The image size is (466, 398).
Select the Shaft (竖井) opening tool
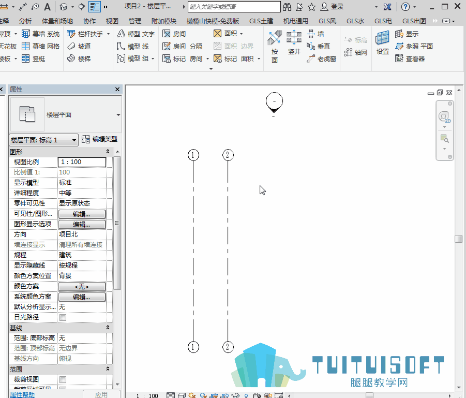pyautogui.click(x=294, y=42)
